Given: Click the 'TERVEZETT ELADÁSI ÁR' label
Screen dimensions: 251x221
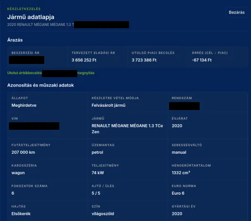Looking at the screenshot, I should [x=93, y=53].
